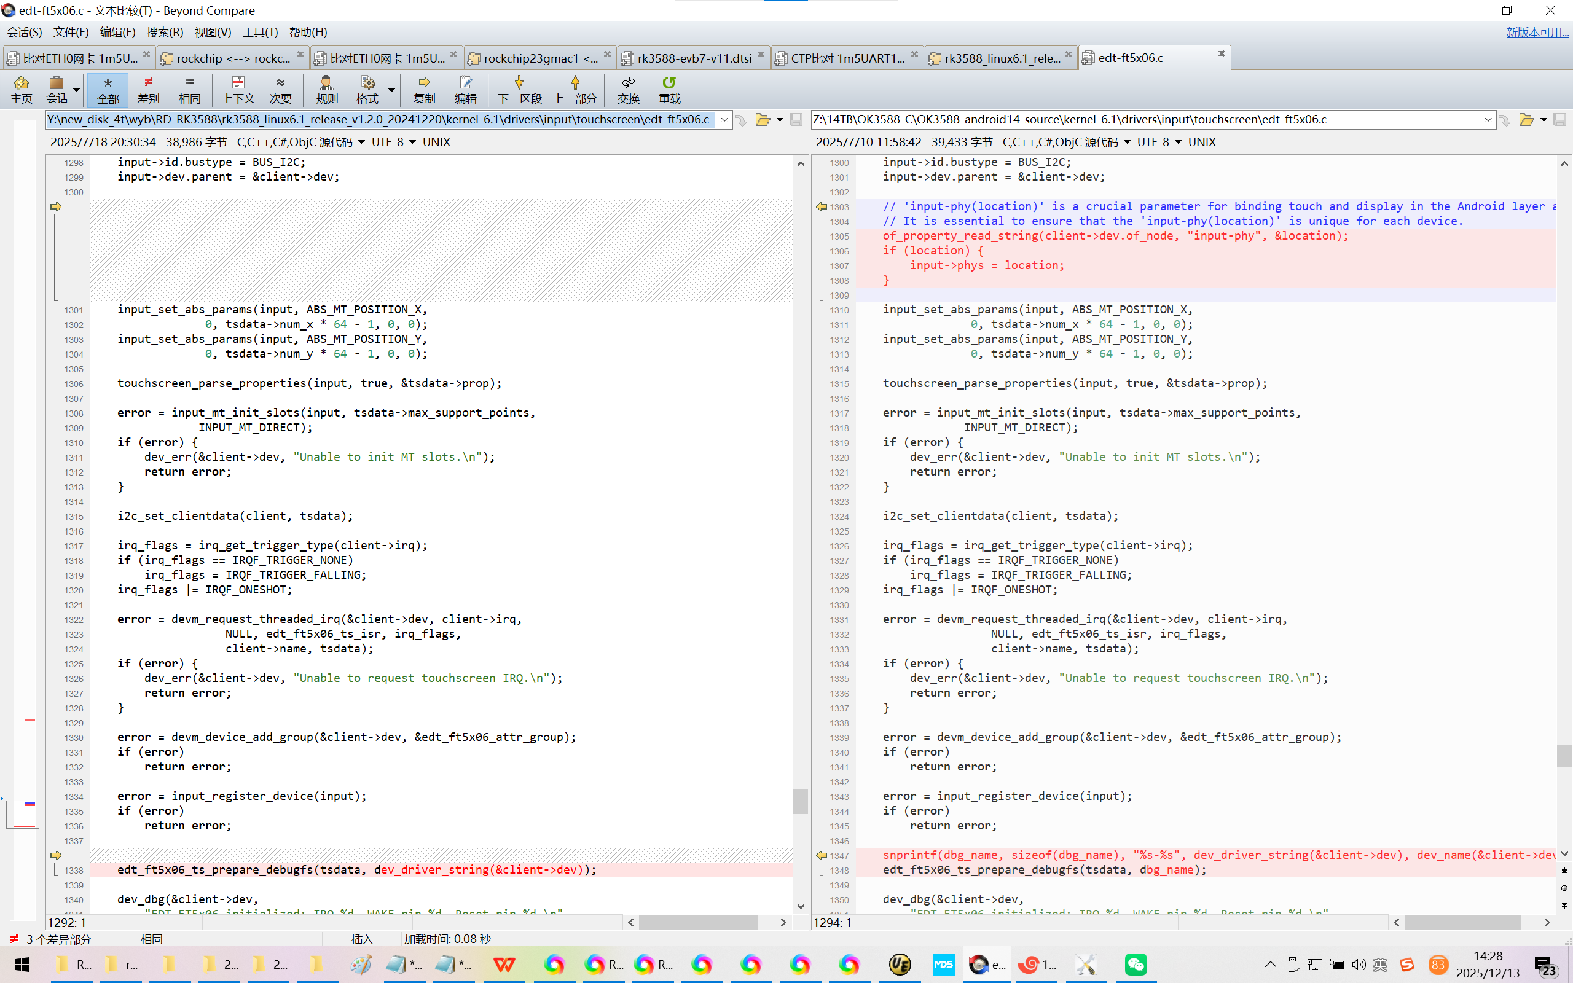This screenshot has height=983, width=1573.
Task: Click the 新版本可用 update link
Action: [1537, 32]
